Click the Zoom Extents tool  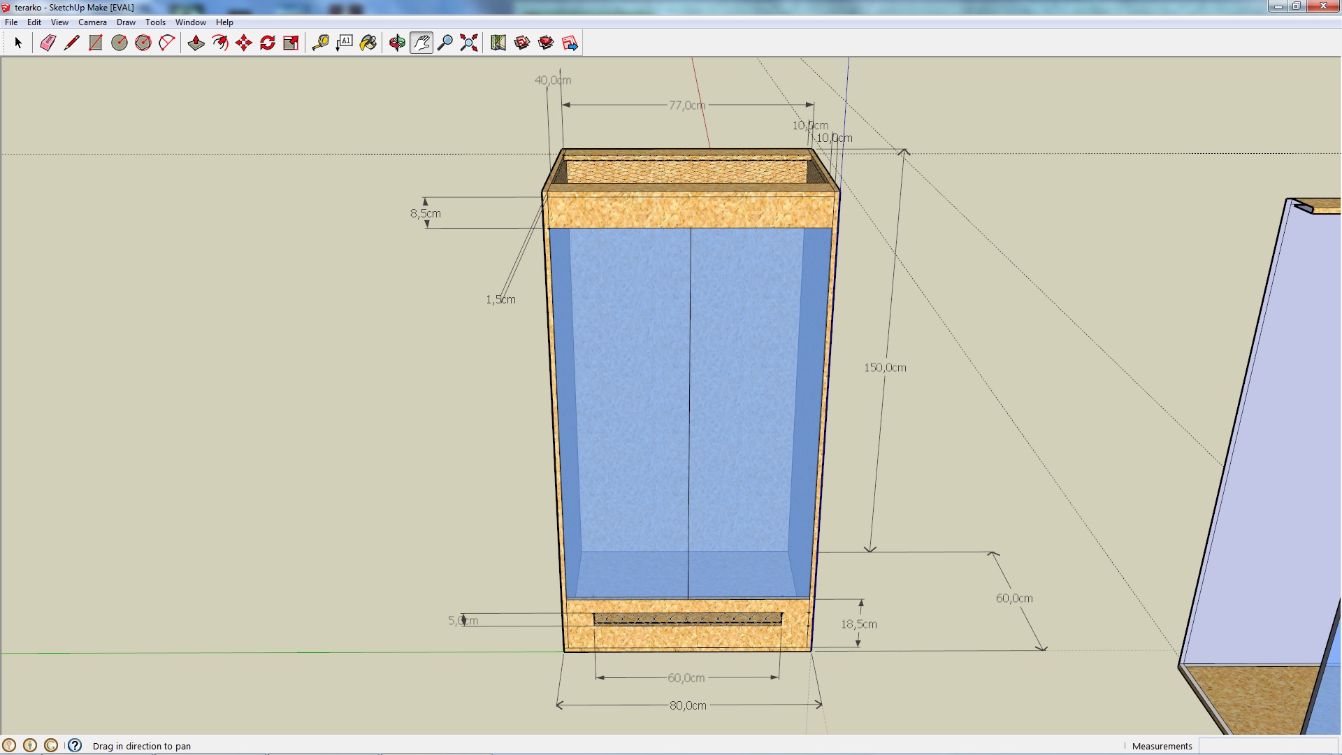coord(469,43)
